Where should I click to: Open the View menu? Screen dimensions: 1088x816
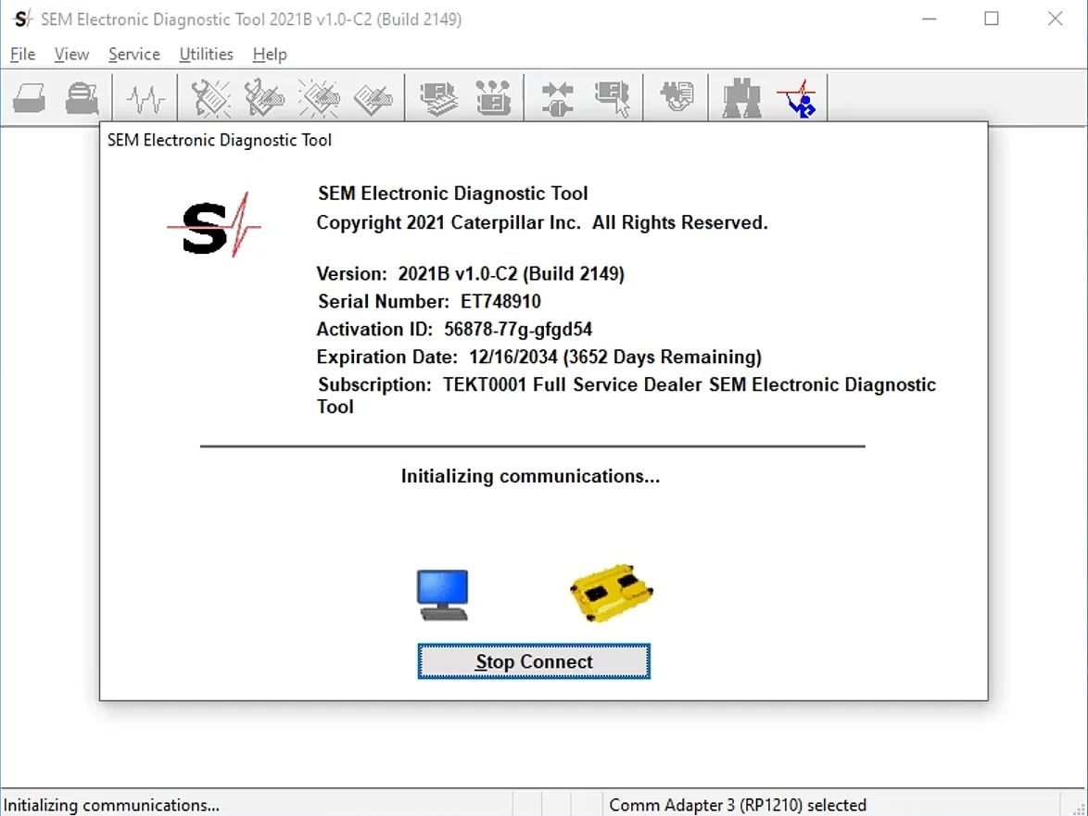point(71,54)
